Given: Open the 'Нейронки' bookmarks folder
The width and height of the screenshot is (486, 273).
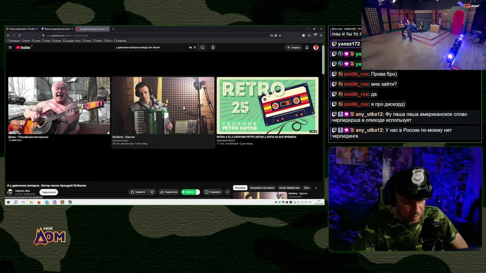Looking at the screenshot, I should click(x=120, y=41).
